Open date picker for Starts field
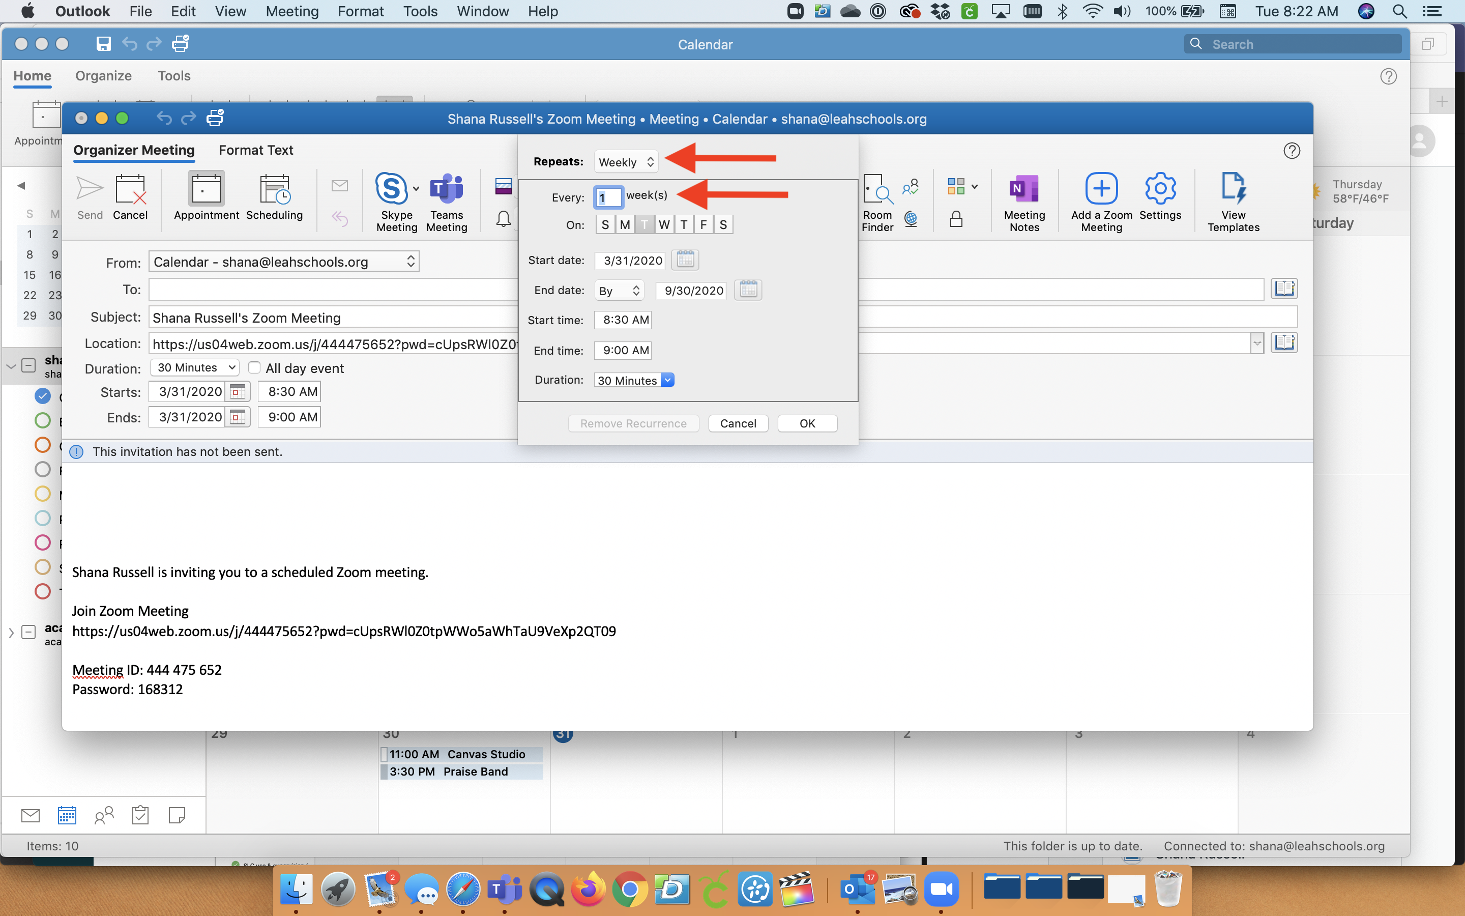This screenshot has height=916, width=1465. point(238,391)
